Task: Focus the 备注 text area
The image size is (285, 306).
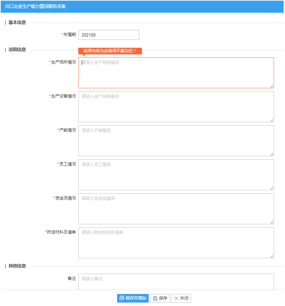Action: point(176,282)
